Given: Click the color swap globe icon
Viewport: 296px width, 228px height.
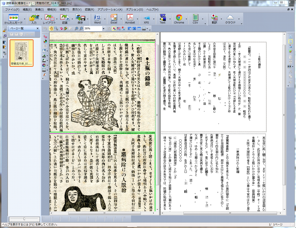Looking at the screenshot, I should pyautogui.click(x=45, y=41).
